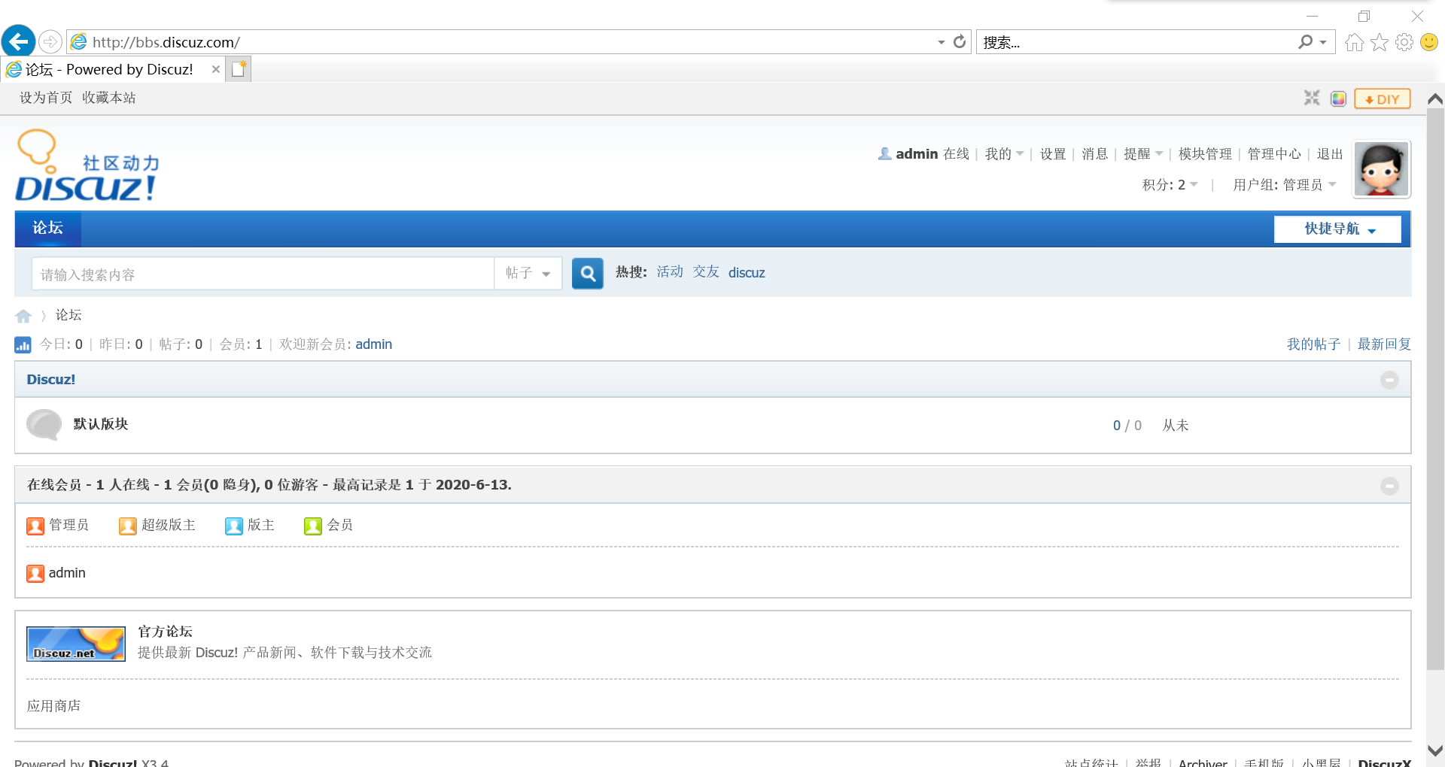Viewport: 1445px width, 767px height.
Task: Open 消息 messages link
Action: tap(1095, 153)
